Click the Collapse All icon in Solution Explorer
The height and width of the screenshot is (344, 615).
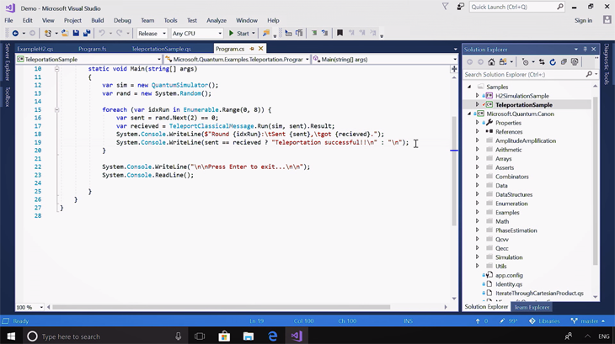pyautogui.click(x=564, y=62)
